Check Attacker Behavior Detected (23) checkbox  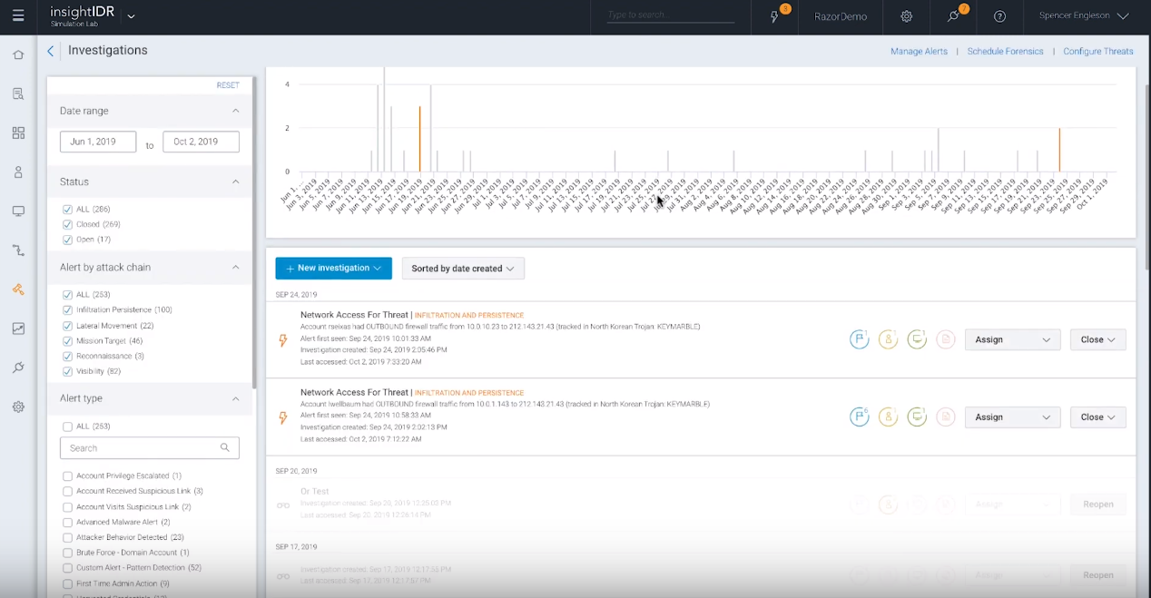click(x=67, y=537)
